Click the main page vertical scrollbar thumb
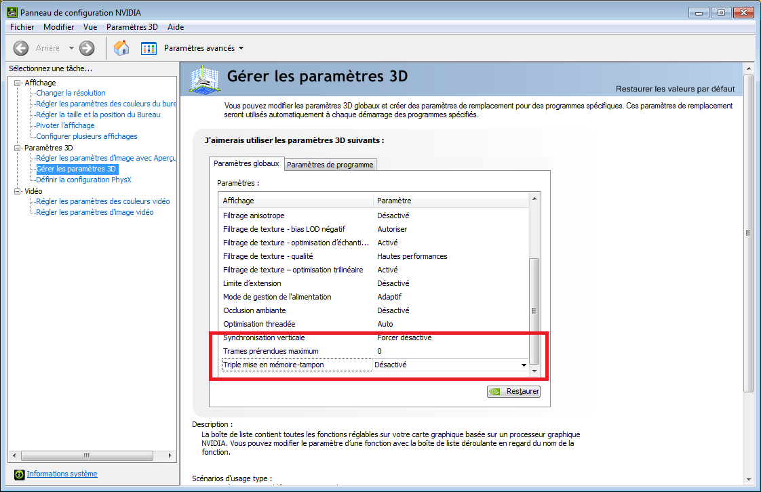The width and height of the screenshot is (761, 492). pos(748,233)
